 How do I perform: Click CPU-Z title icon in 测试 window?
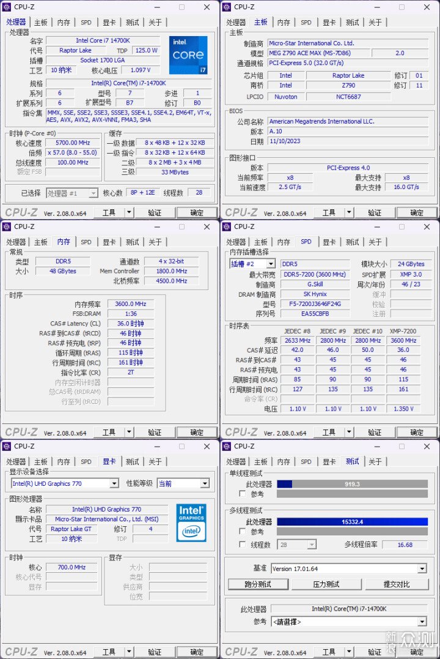227,446
